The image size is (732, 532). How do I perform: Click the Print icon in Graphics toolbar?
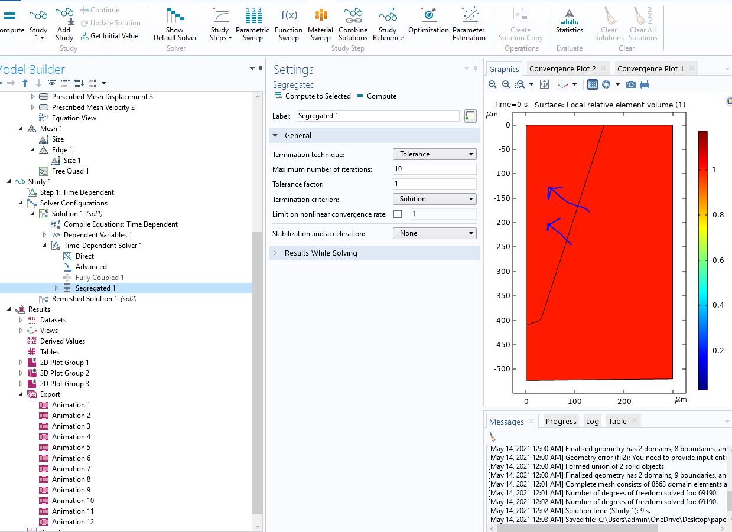(x=645, y=85)
